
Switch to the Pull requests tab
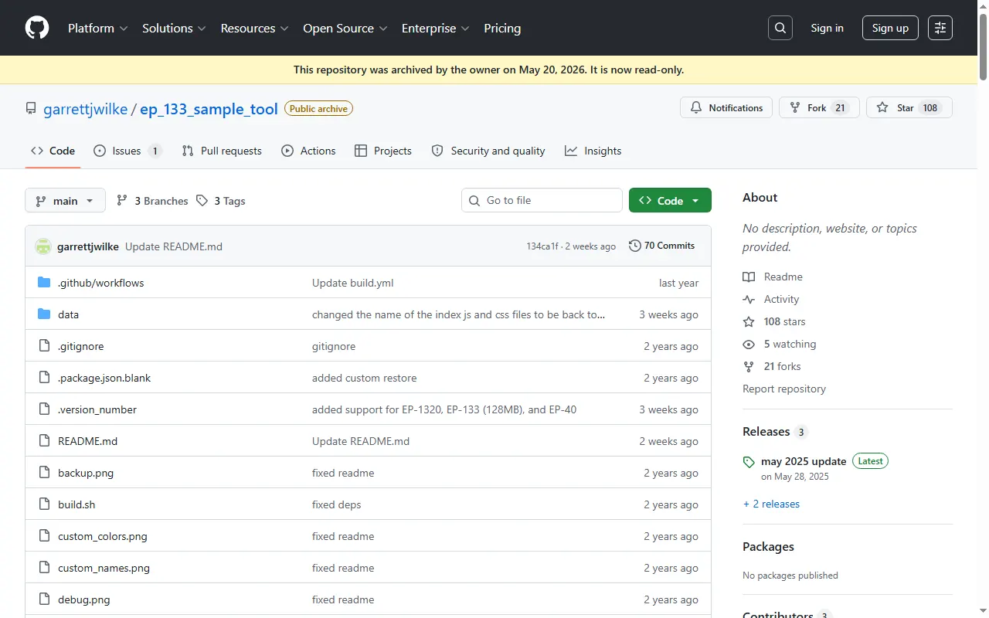tap(222, 151)
